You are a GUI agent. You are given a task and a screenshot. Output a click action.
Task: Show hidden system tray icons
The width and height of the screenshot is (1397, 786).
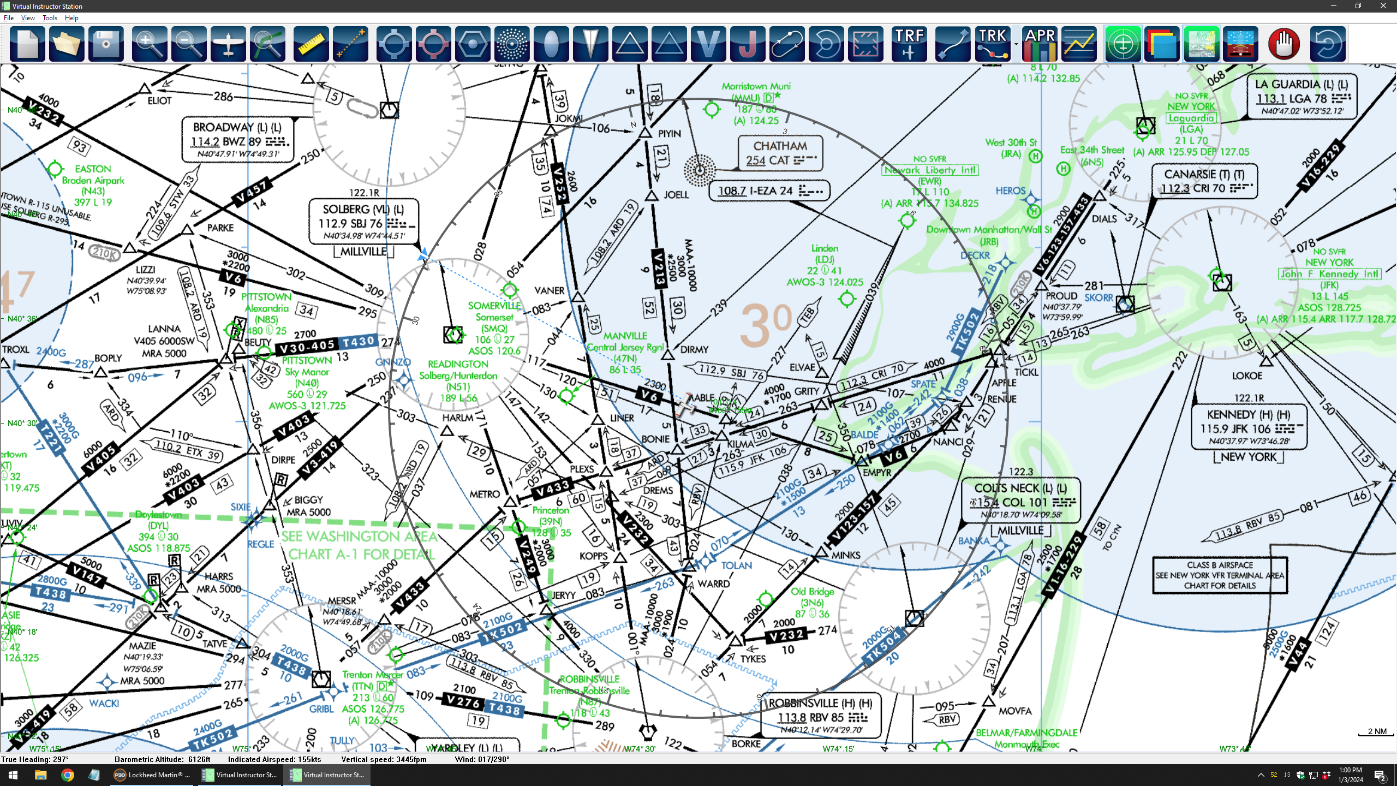point(1261,775)
